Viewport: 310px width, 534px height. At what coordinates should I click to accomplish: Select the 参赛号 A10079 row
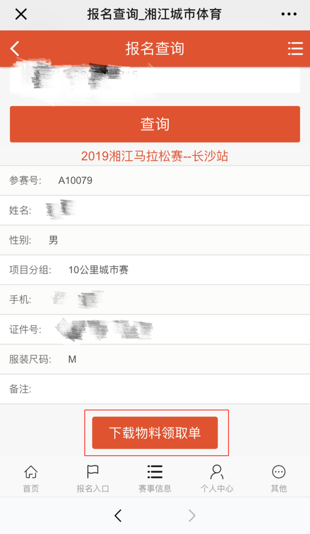point(155,180)
